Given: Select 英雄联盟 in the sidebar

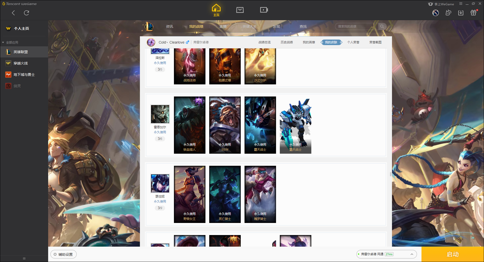Looking at the screenshot, I should click(24, 52).
